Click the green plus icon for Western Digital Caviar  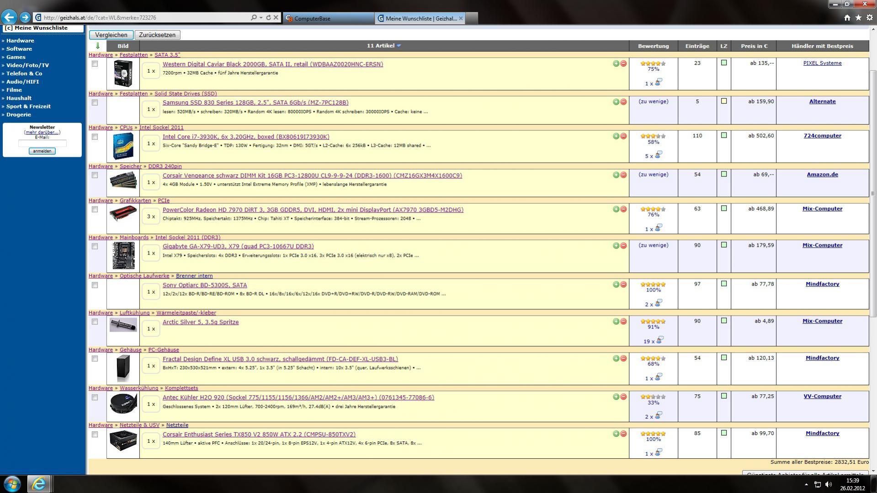coord(616,64)
